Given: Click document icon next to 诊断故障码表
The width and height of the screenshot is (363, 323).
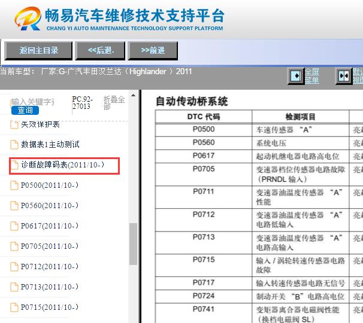Looking at the screenshot, I should click(14, 165).
